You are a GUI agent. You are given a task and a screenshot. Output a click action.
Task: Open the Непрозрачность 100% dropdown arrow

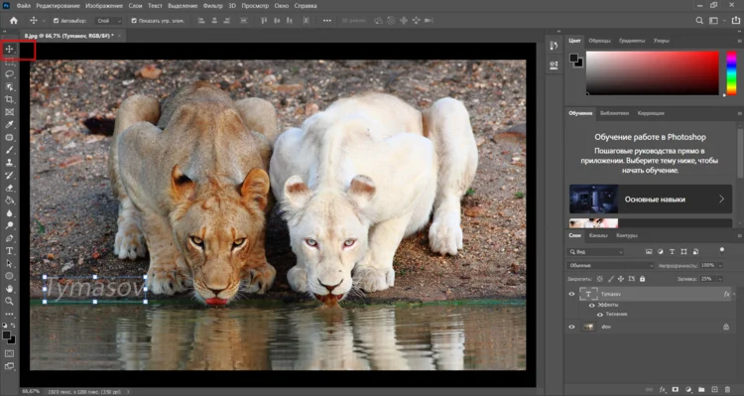720,265
